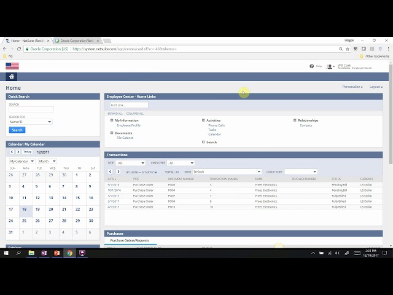The width and height of the screenshot is (393, 295).
Task: Open the Month view dropdown
Action: 47,161
